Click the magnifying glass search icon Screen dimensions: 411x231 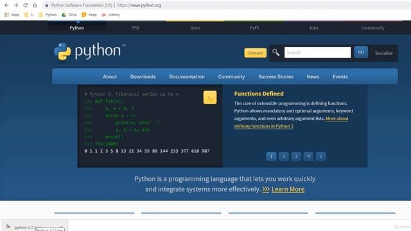(x=275, y=53)
